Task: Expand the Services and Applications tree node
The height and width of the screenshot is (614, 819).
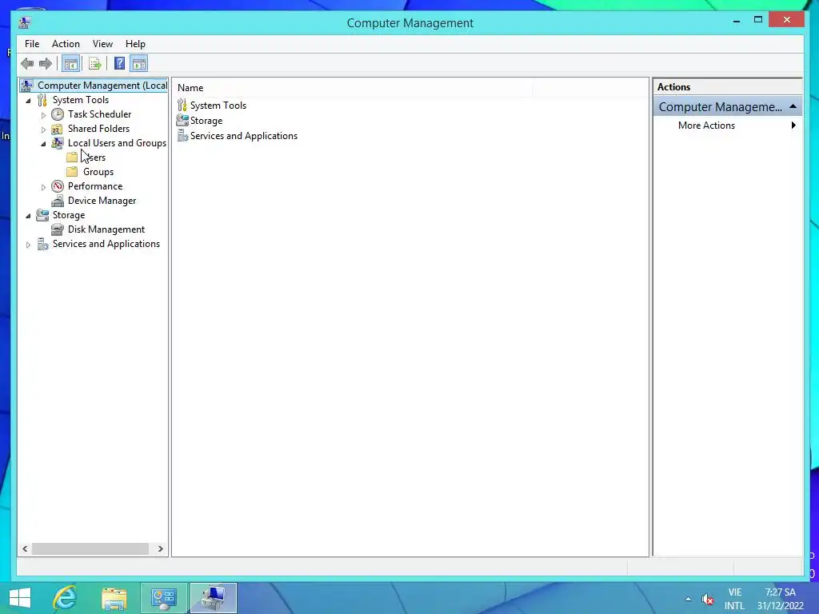Action: 28,245
